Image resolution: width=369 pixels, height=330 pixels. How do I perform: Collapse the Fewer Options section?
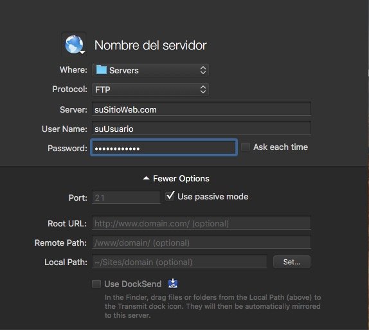pos(176,179)
